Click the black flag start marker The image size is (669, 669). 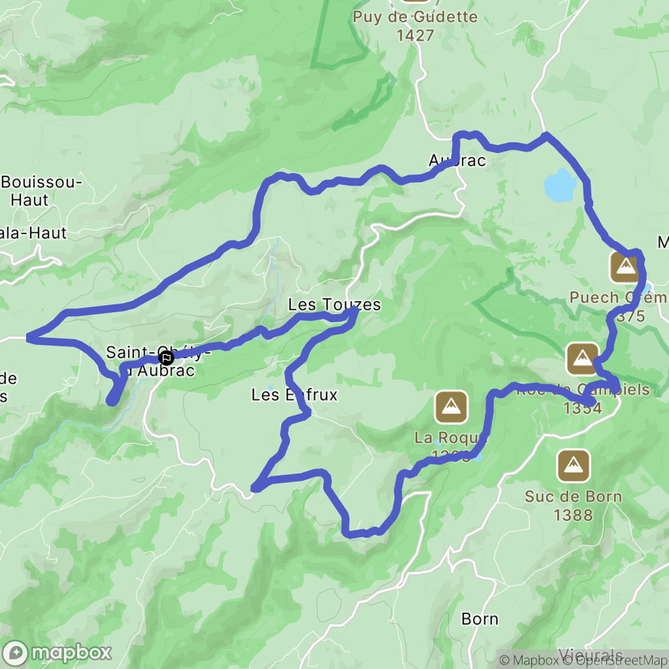click(x=166, y=357)
